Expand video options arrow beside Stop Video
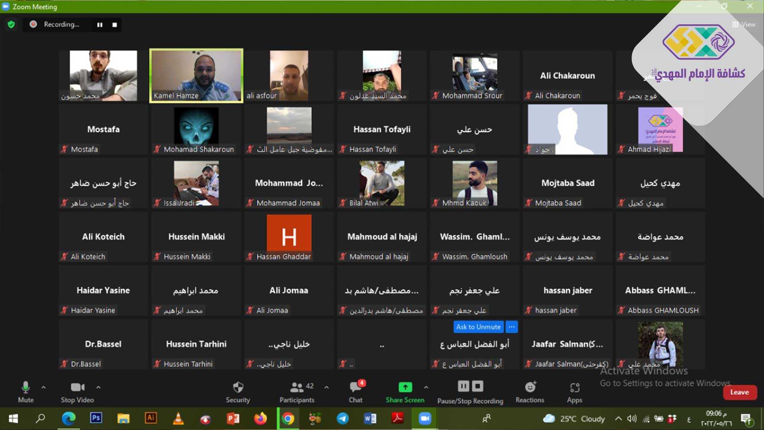The image size is (764, 430). click(98, 387)
